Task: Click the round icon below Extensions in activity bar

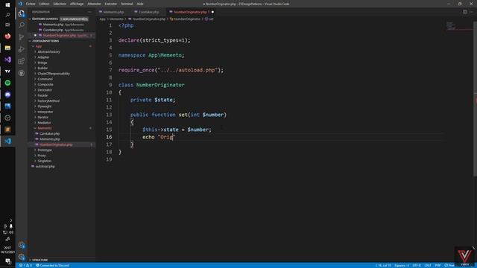Action: tap(22, 73)
